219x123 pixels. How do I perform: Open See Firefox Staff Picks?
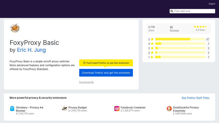195,98
